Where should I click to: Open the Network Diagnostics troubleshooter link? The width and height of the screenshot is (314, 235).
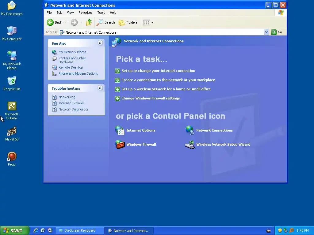coord(74,109)
